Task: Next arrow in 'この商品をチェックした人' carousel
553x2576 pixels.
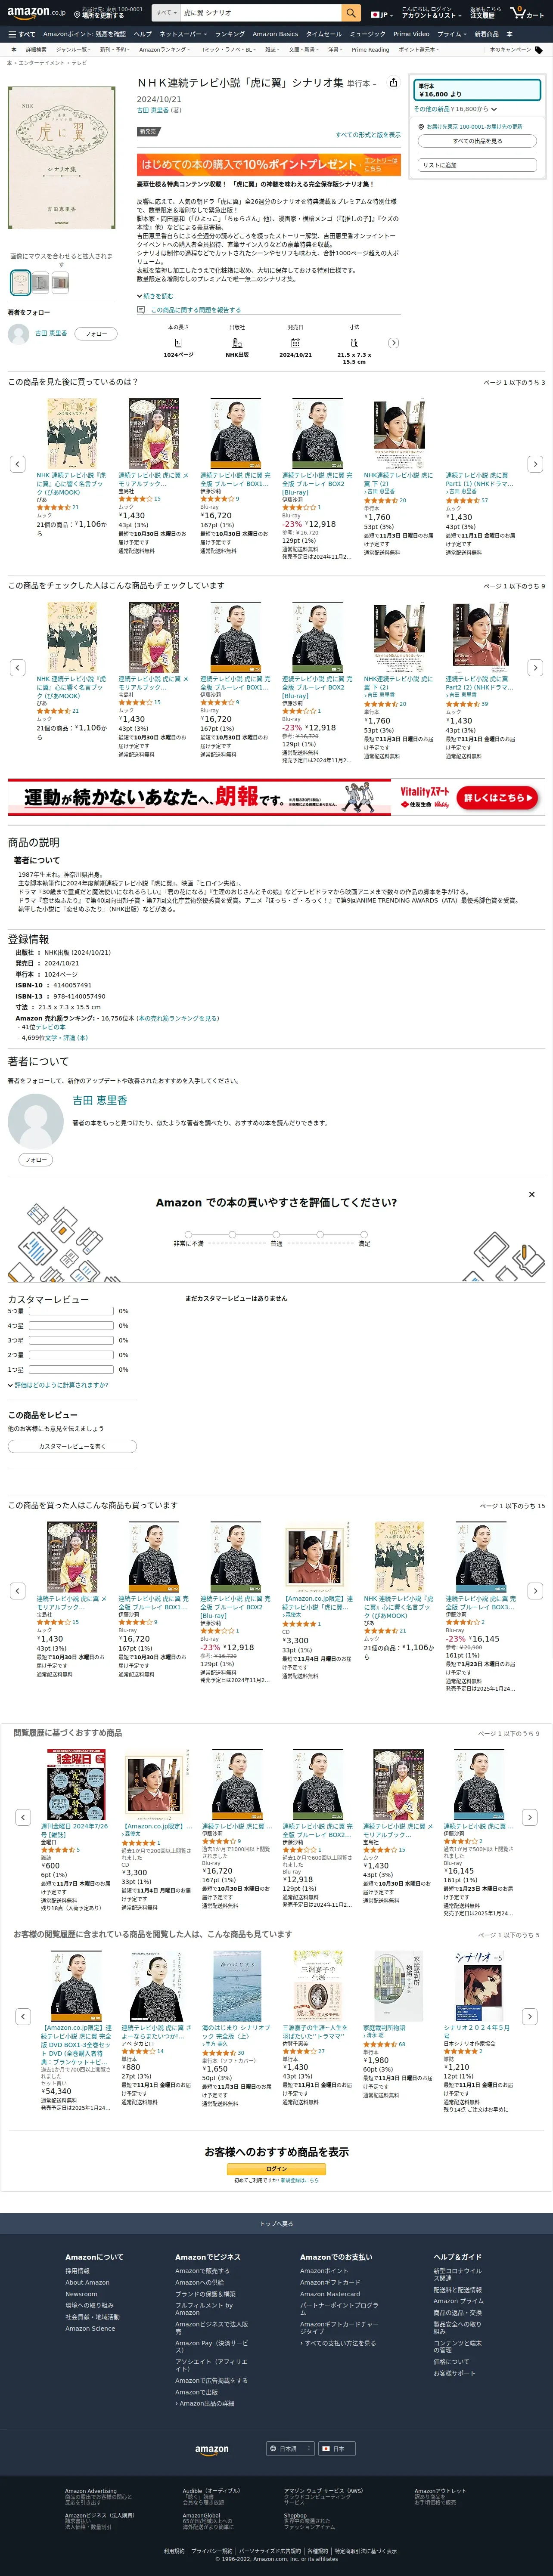Action: pos(535,667)
